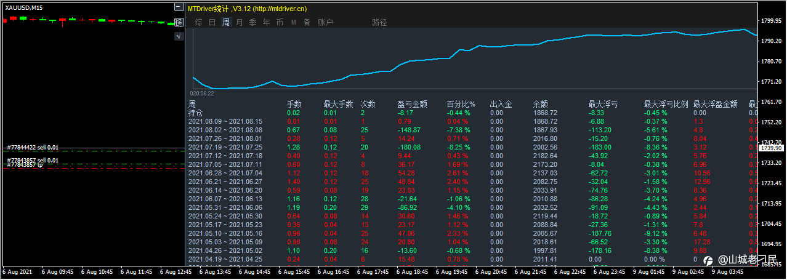Click balance value 2182.64

click(545, 156)
